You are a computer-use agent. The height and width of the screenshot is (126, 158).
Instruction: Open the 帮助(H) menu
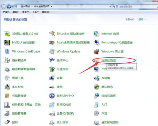pos(46,12)
